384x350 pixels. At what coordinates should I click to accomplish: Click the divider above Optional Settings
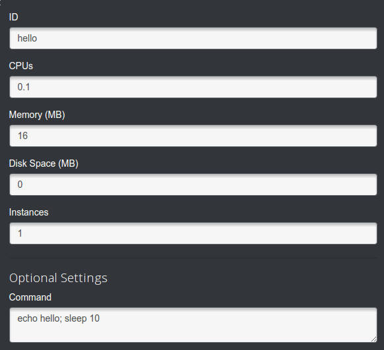[193, 258]
